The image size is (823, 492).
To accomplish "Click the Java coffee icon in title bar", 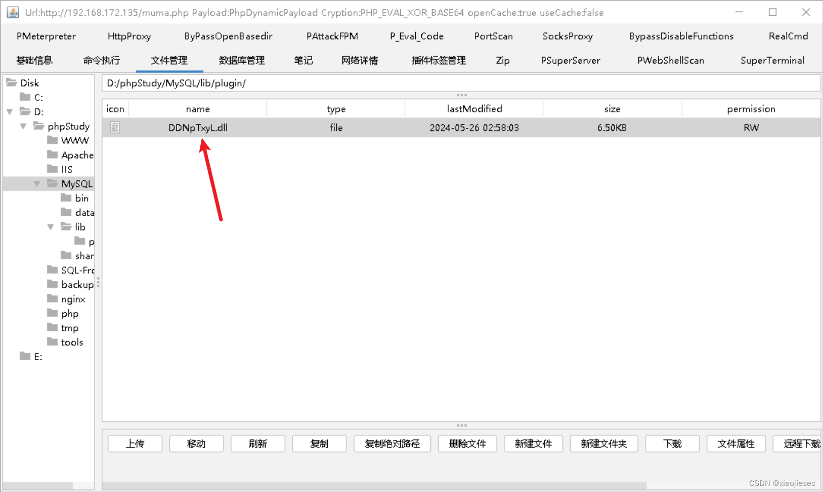I will 12,12.
